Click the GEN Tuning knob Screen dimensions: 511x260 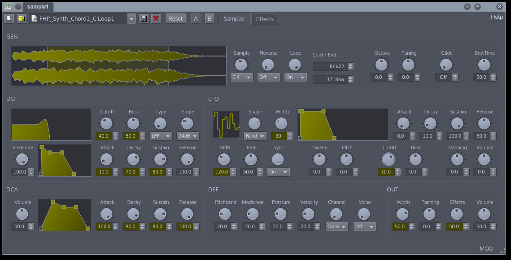click(x=409, y=65)
